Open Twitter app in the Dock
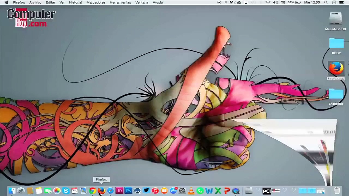The width and height of the screenshot is (349, 196). 146,191
